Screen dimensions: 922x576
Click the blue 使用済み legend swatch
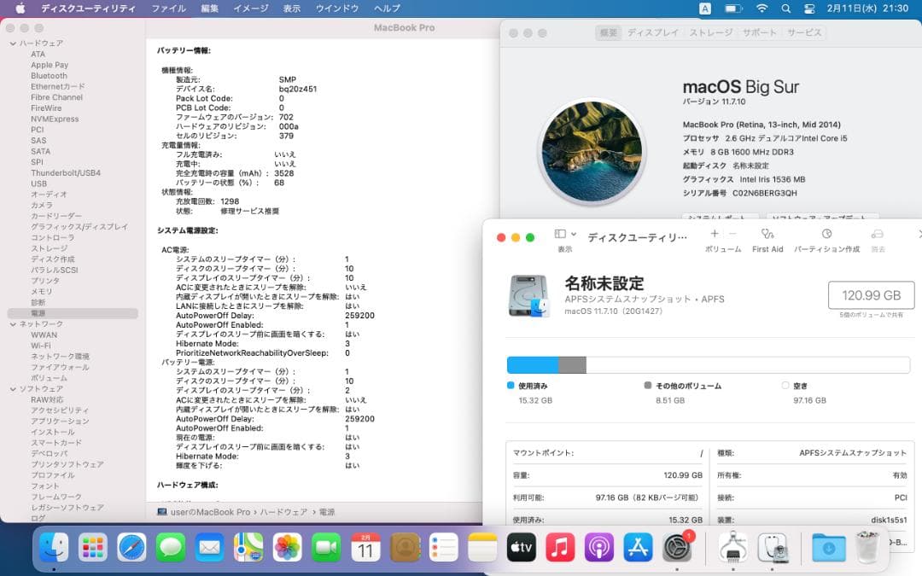pyautogui.click(x=511, y=386)
